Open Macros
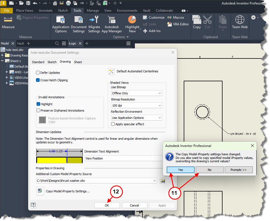The width and height of the screenshot is (270, 221). 176,18
